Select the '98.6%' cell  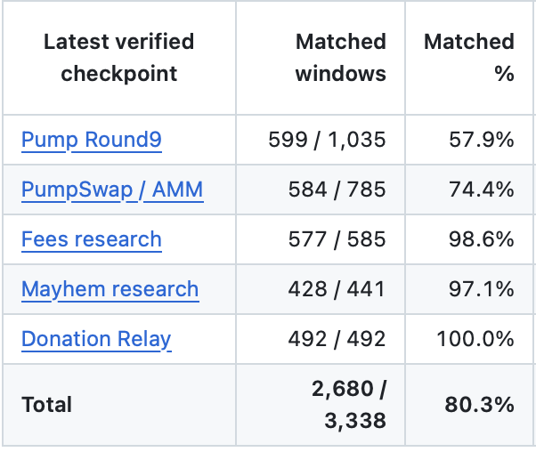click(x=469, y=239)
